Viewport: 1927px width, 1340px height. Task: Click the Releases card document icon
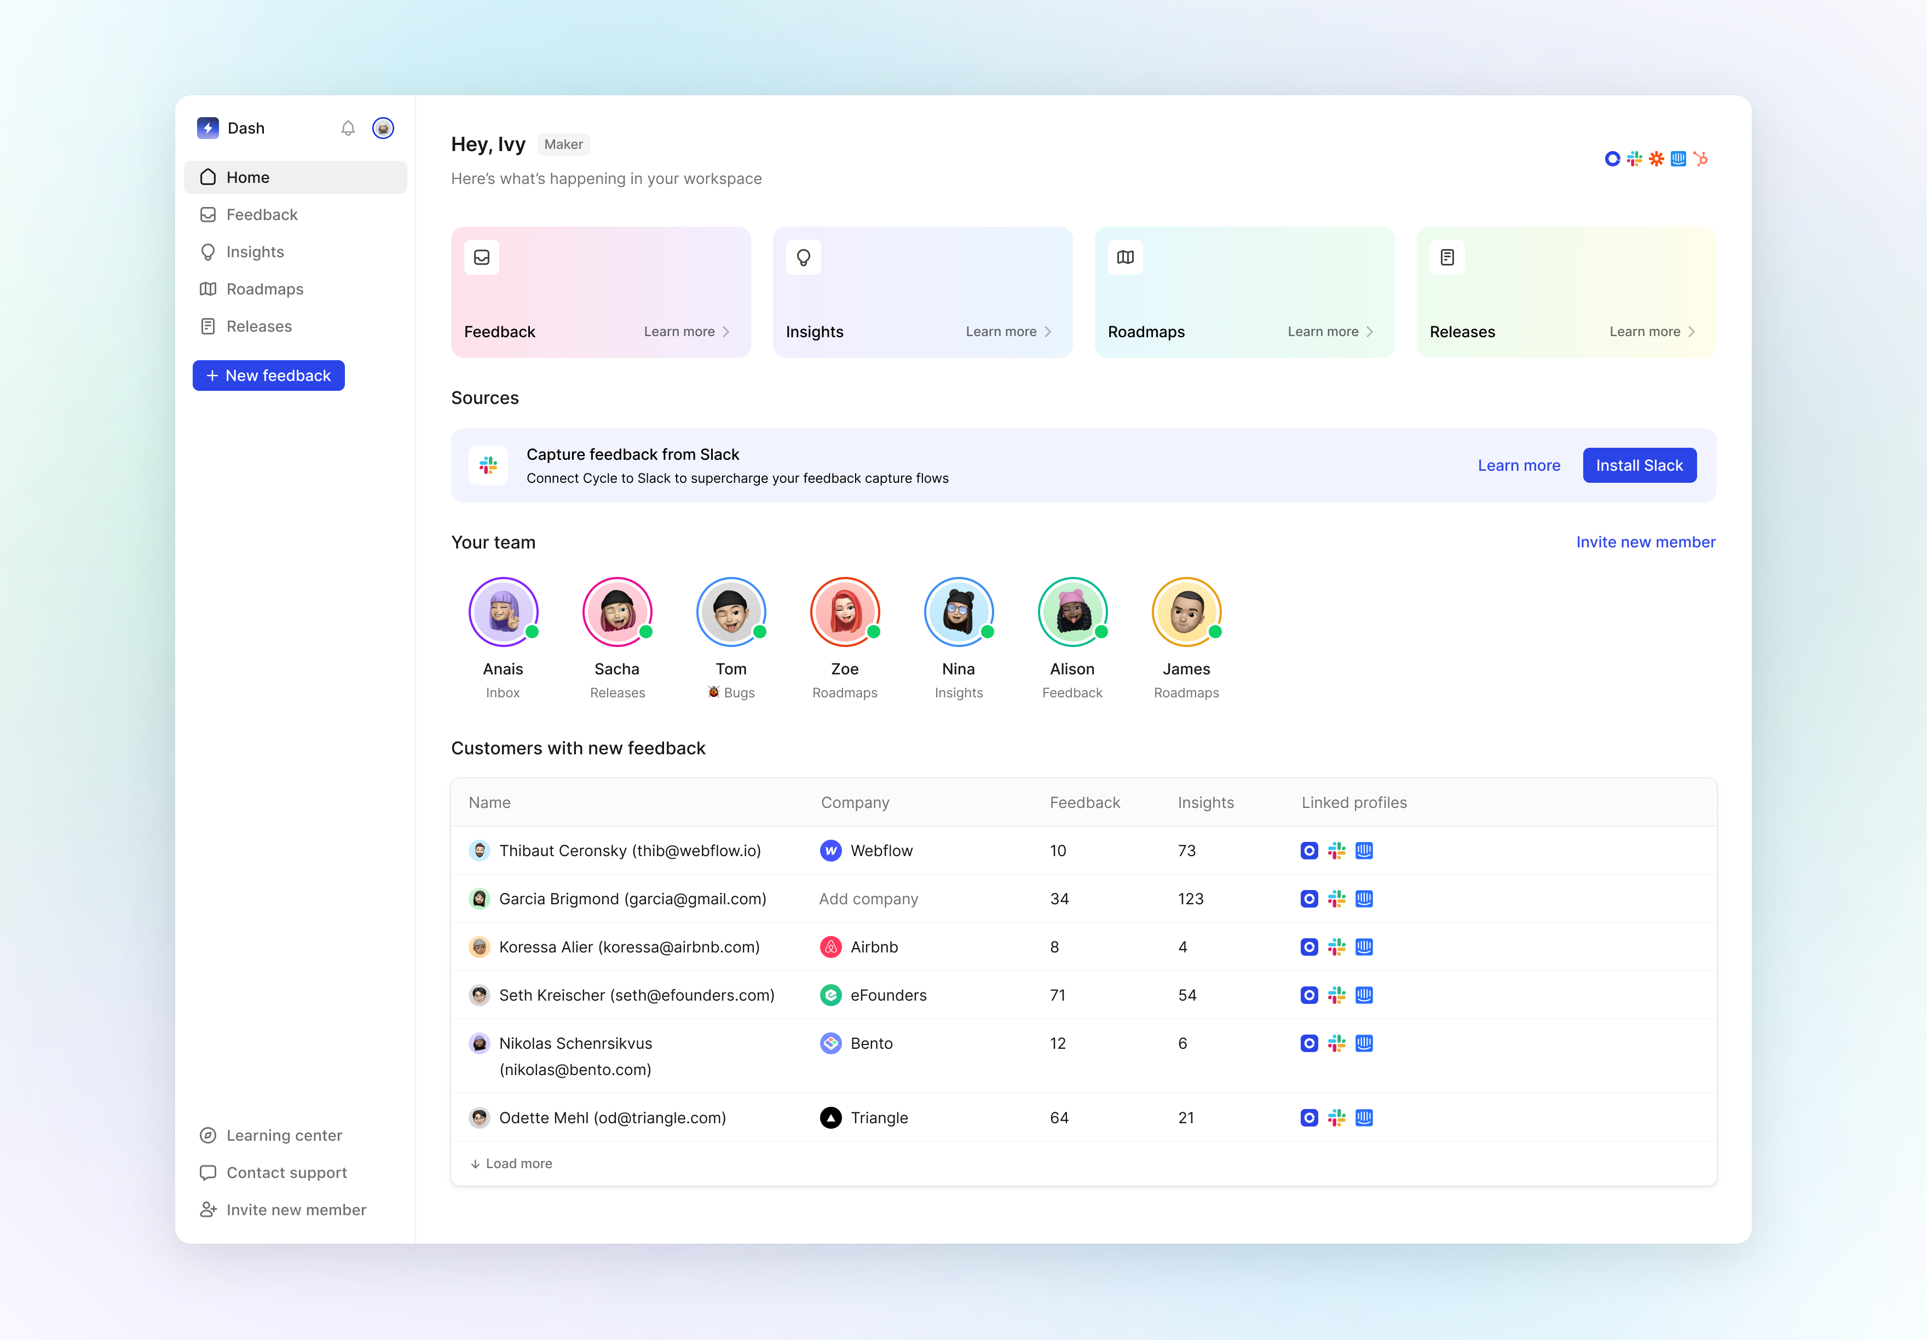pyautogui.click(x=1447, y=258)
